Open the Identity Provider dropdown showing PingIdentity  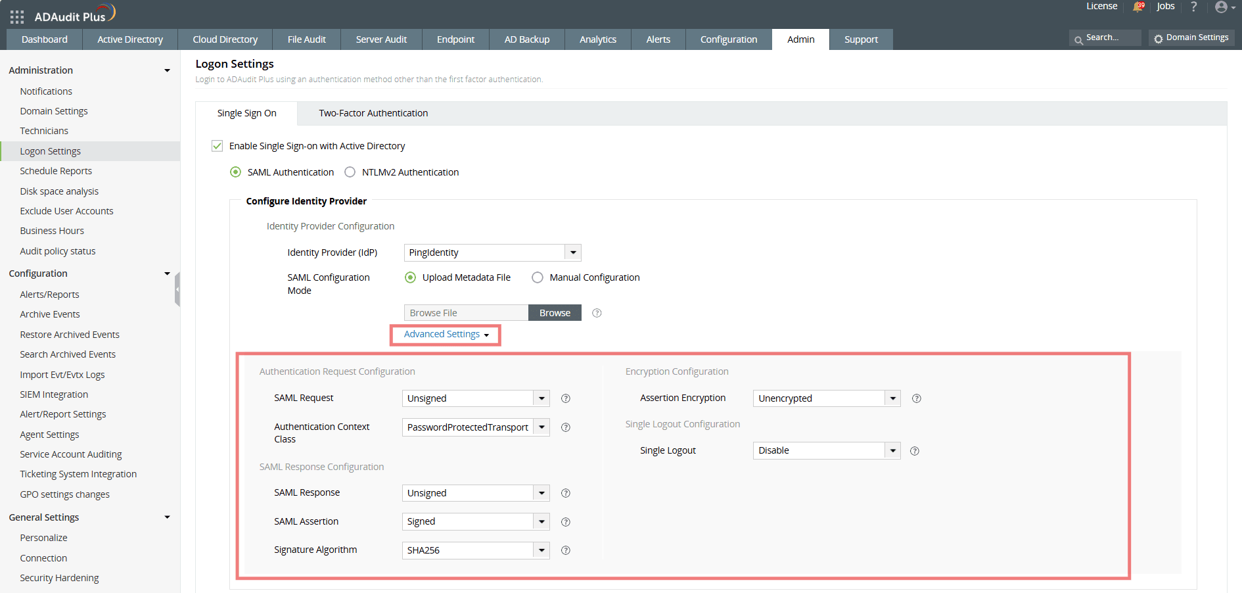[x=572, y=252]
